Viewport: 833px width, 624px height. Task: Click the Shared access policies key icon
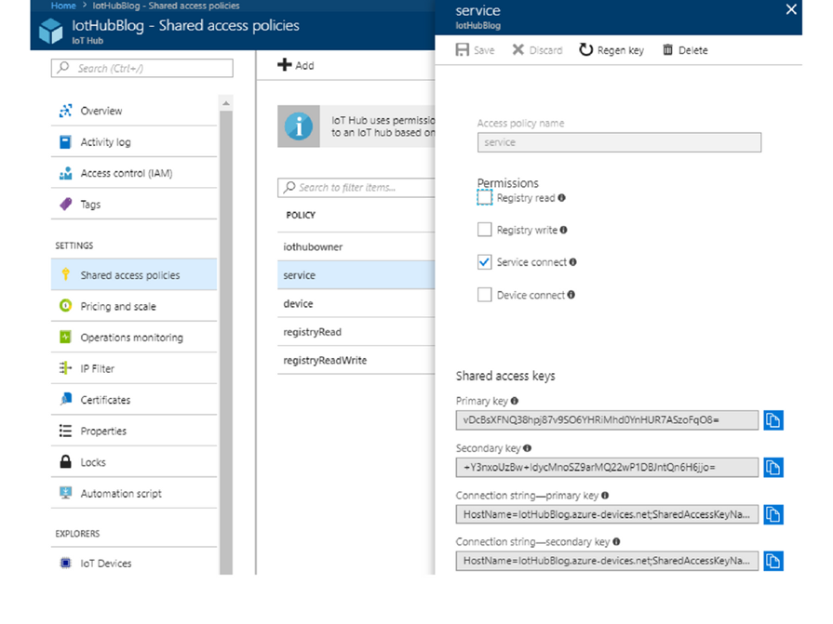click(65, 274)
